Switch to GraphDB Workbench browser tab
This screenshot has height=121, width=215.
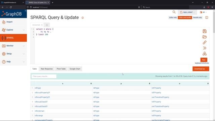[x=12, y=2]
